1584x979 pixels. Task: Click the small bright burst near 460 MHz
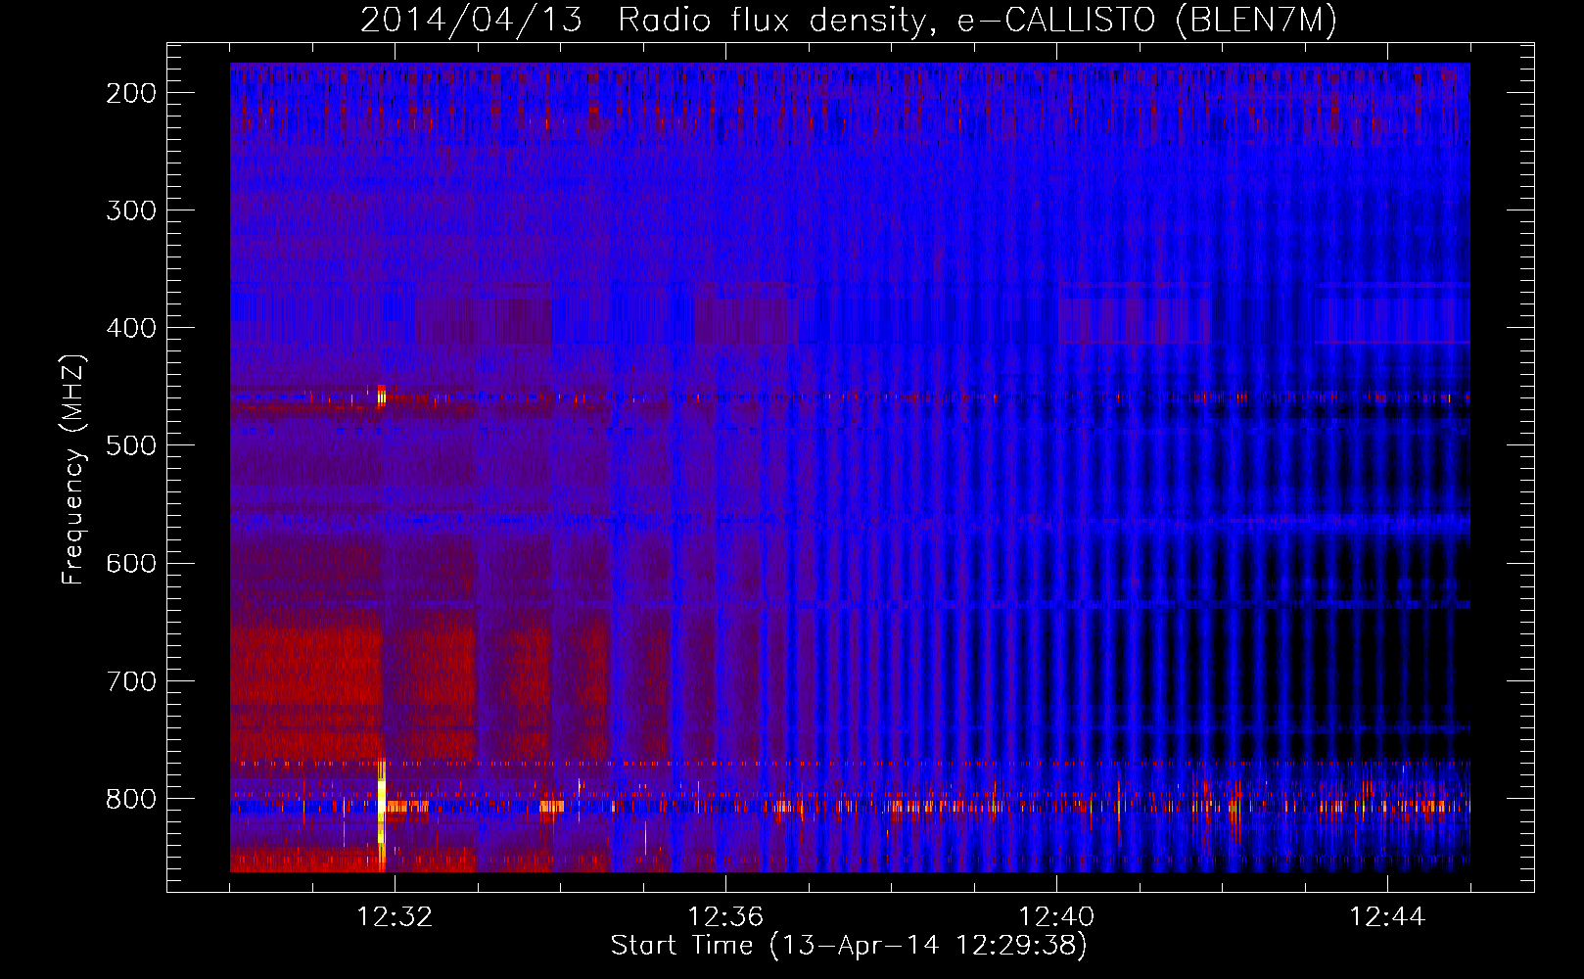point(382,396)
